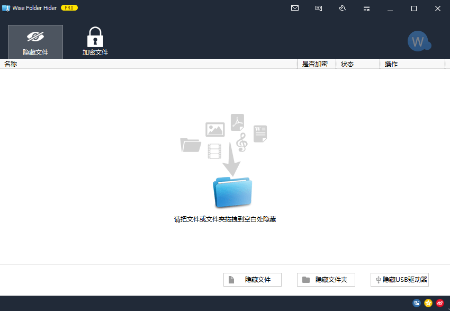Share to Weibo via the red icon
The height and width of the screenshot is (311, 450).
pyautogui.click(x=439, y=303)
